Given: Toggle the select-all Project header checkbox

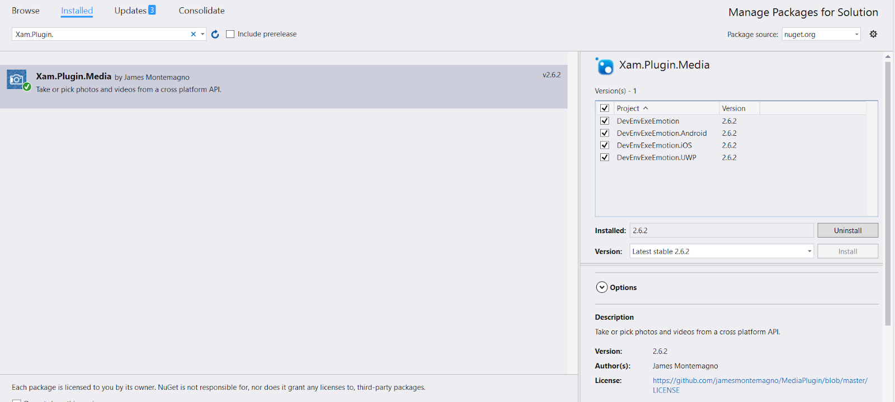Looking at the screenshot, I should pyautogui.click(x=605, y=108).
